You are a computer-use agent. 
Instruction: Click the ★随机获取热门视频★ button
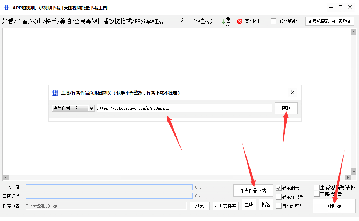(329, 21)
